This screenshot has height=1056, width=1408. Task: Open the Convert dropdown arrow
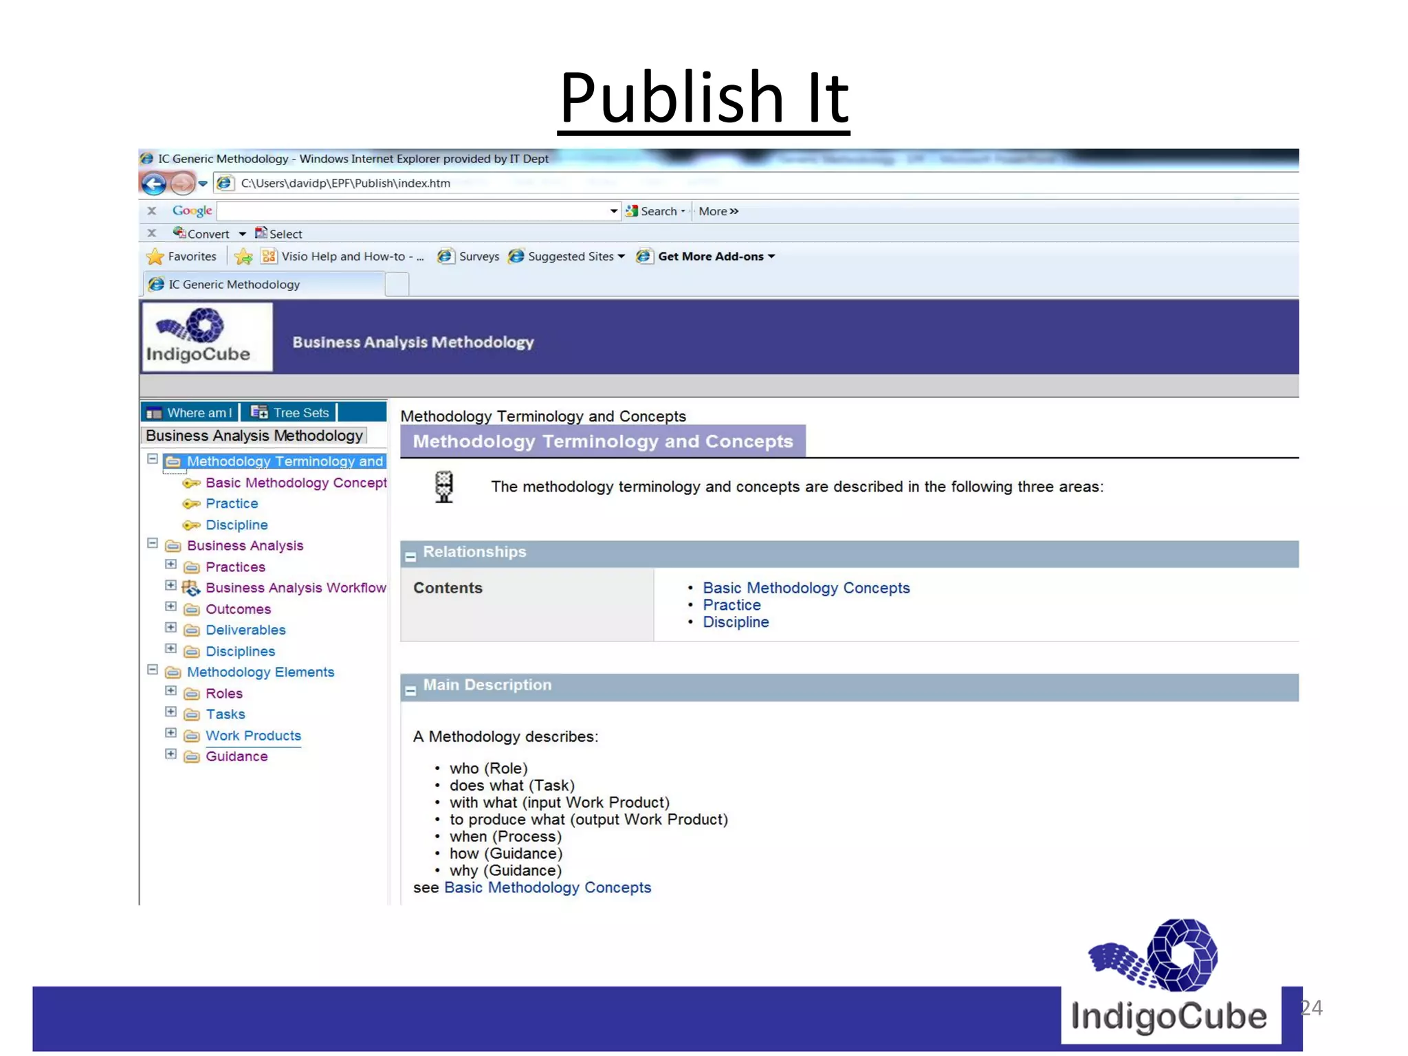pos(242,234)
